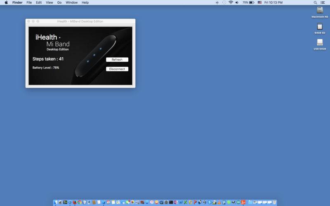
Task: Open the Wi-Fi status menu
Action: tap(231, 2)
